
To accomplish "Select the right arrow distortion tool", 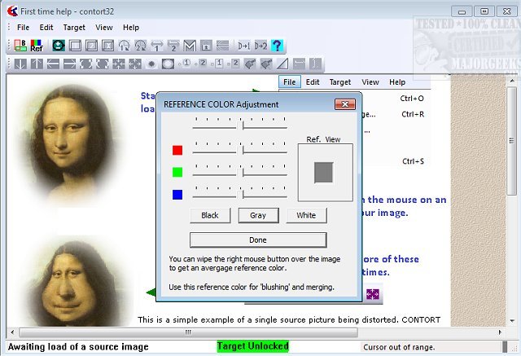I will [69, 64].
